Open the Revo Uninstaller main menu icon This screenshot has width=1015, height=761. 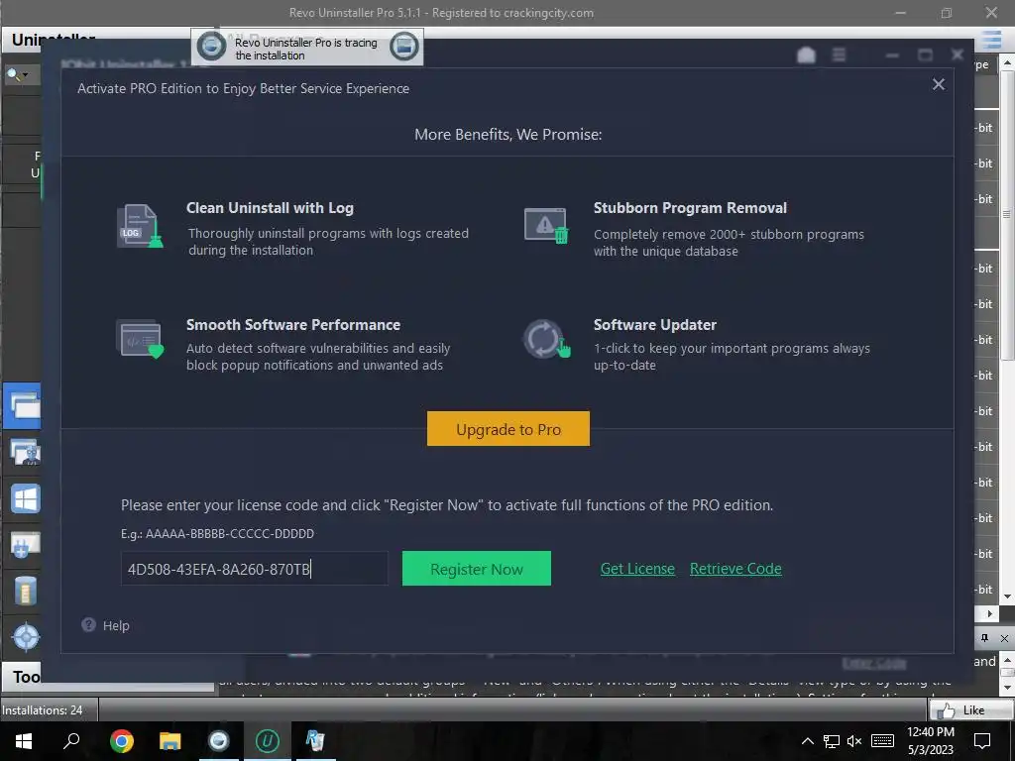[991, 40]
